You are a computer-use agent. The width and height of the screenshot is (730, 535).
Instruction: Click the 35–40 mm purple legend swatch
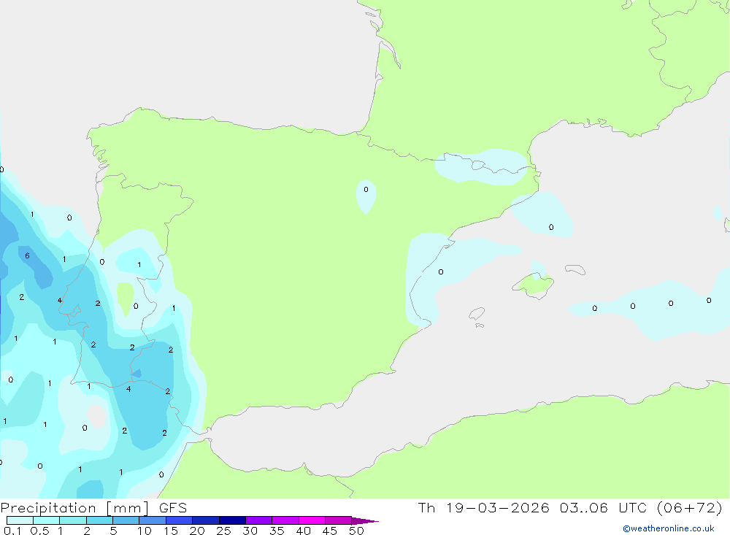285,520
